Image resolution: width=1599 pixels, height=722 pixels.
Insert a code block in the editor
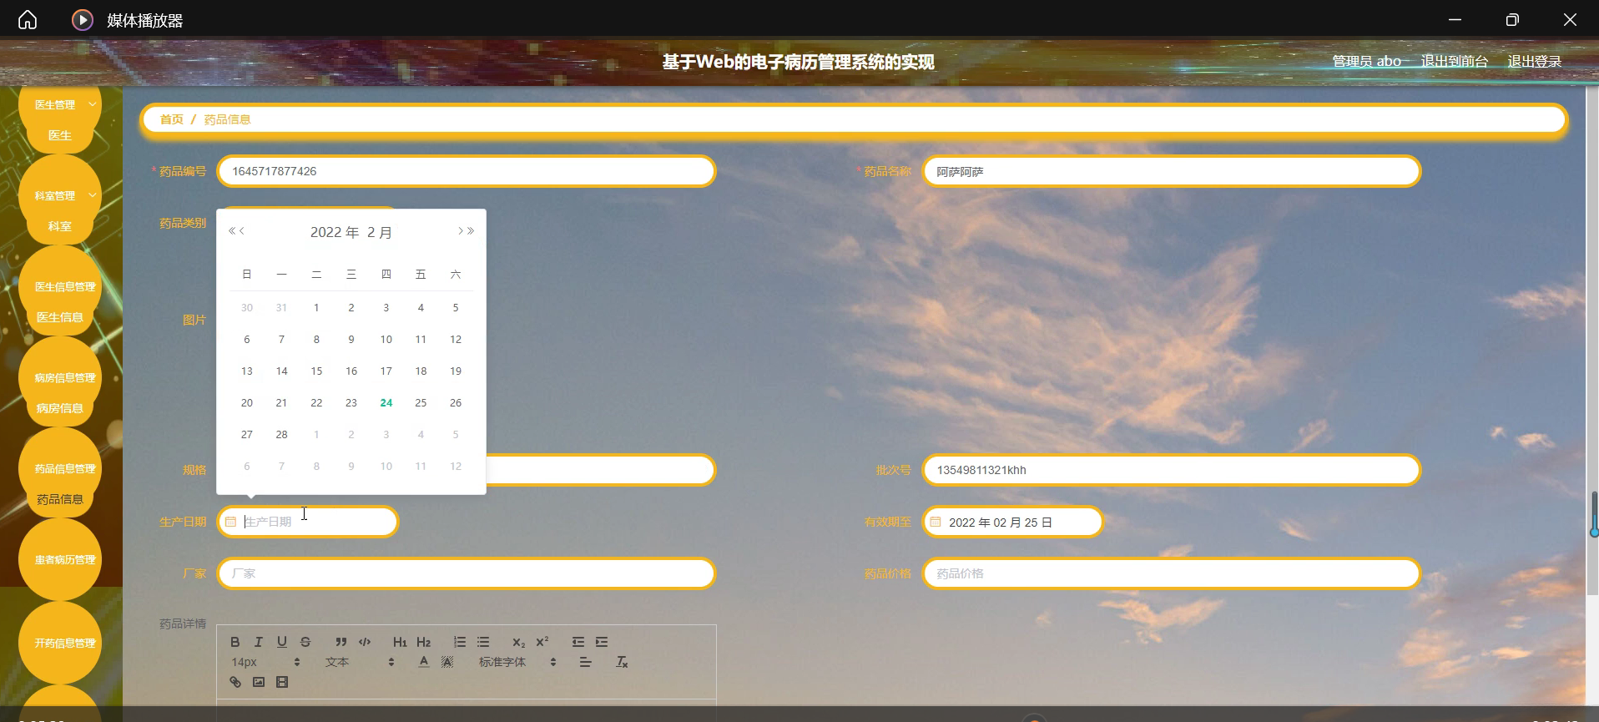pos(365,642)
